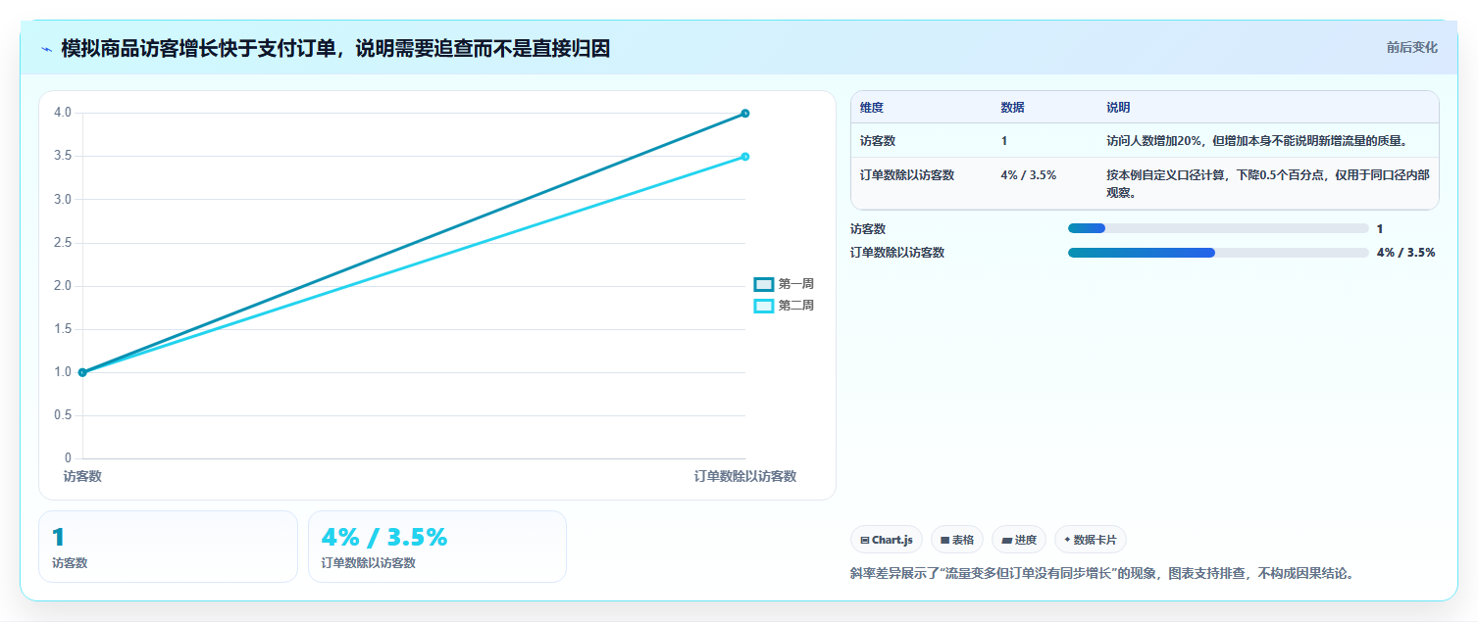Select the 数据卡片 tag chip
The image size is (1478, 622).
click(x=1091, y=540)
